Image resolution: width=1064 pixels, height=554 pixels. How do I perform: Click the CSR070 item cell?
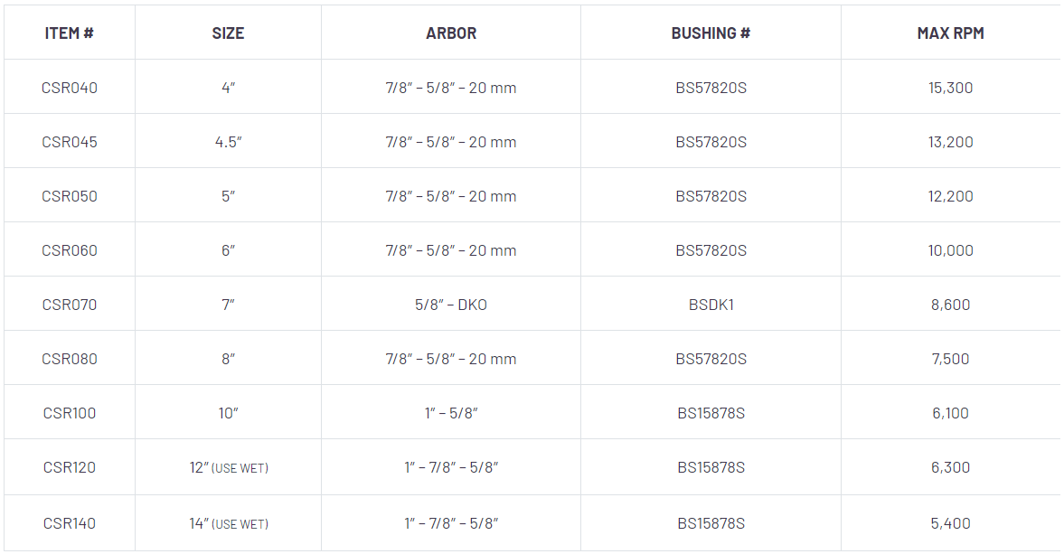[70, 305]
